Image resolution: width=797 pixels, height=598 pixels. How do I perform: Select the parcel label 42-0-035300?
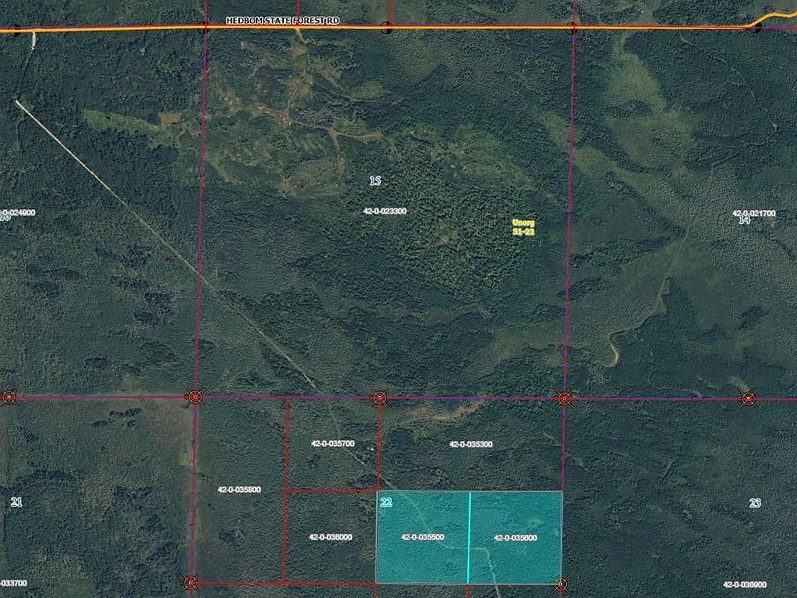pos(471,445)
